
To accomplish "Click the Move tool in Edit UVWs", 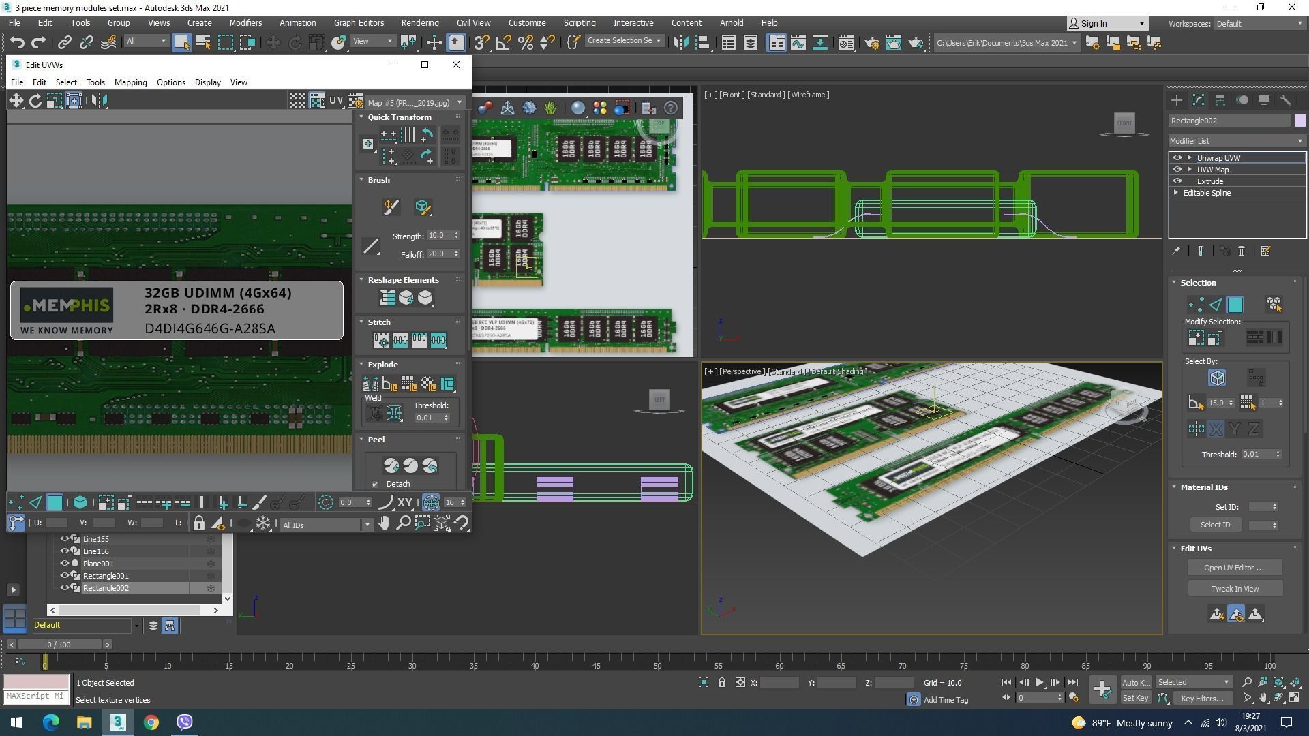I will coord(16,101).
